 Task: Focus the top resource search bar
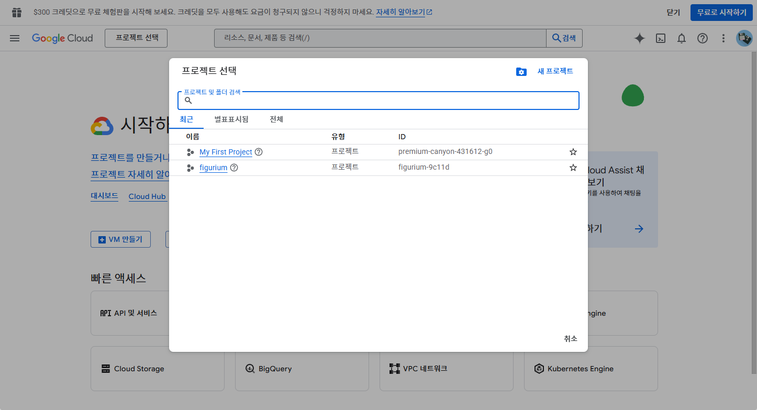pos(381,38)
